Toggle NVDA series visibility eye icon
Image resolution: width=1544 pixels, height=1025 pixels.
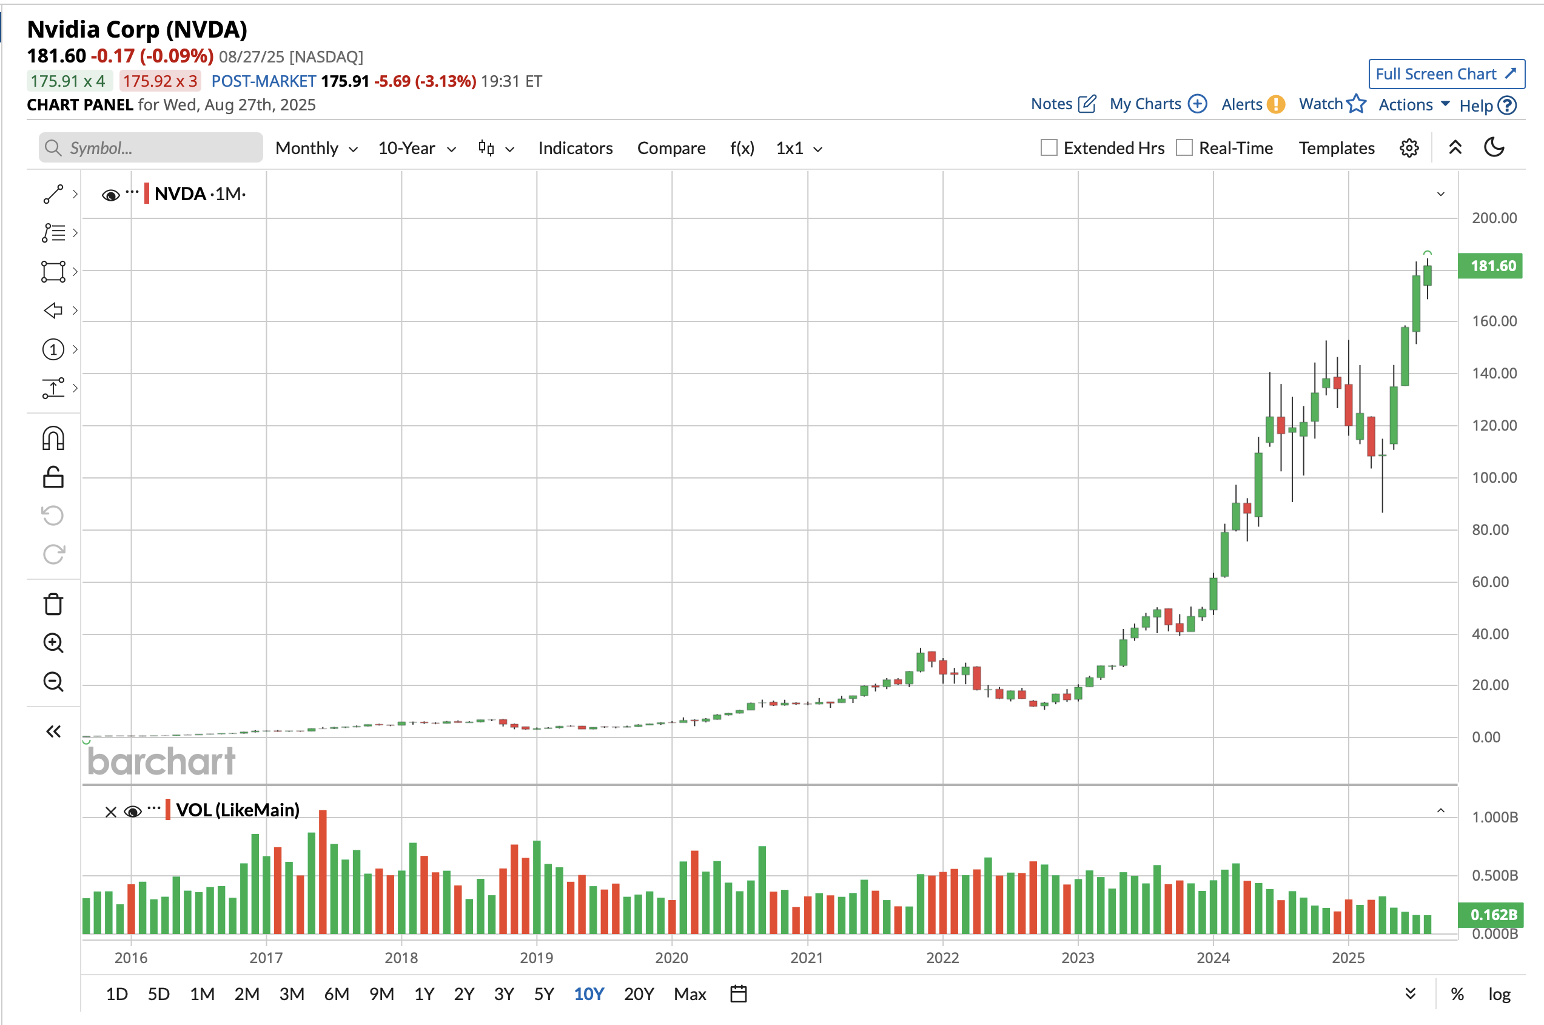pyautogui.click(x=110, y=195)
